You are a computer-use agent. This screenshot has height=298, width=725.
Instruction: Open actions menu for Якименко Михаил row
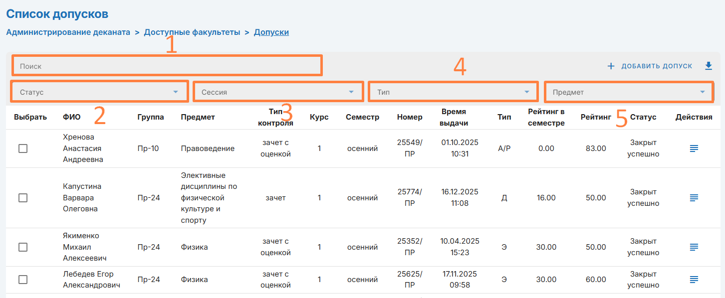(694, 247)
